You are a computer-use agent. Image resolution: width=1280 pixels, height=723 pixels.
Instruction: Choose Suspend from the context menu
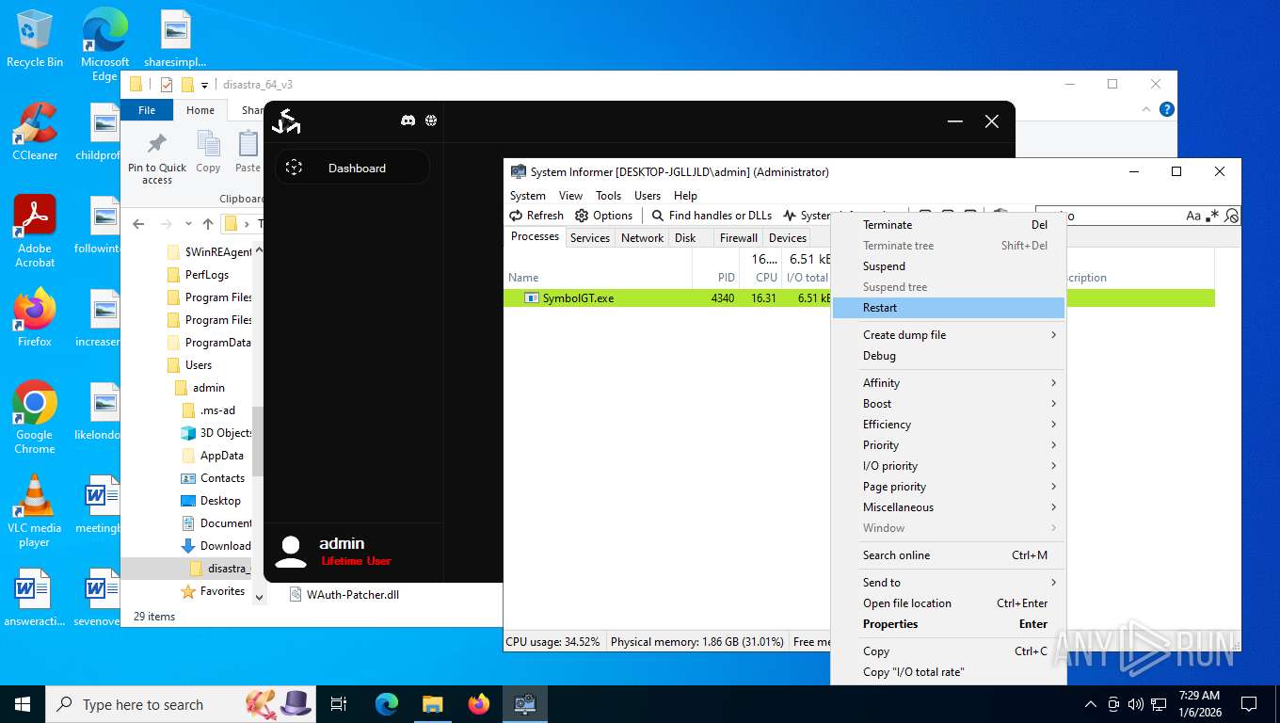pyautogui.click(x=949, y=266)
